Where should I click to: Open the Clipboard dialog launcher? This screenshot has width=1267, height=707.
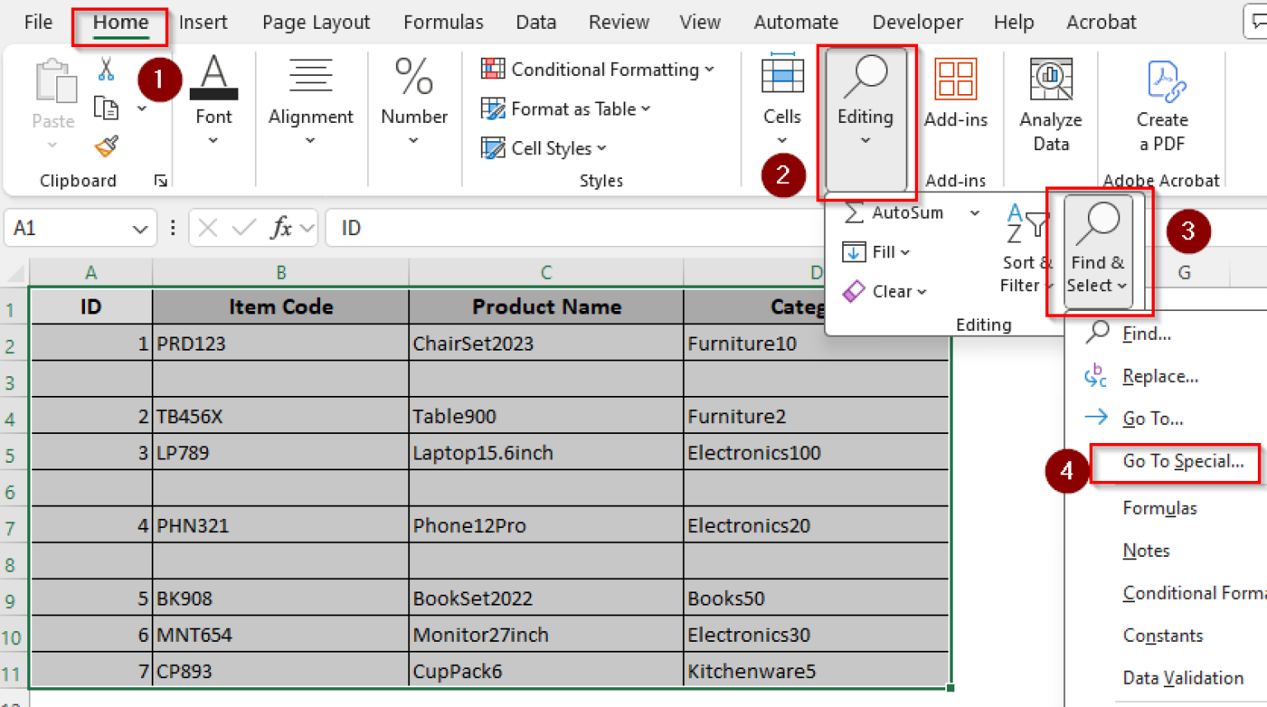coord(162,181)
